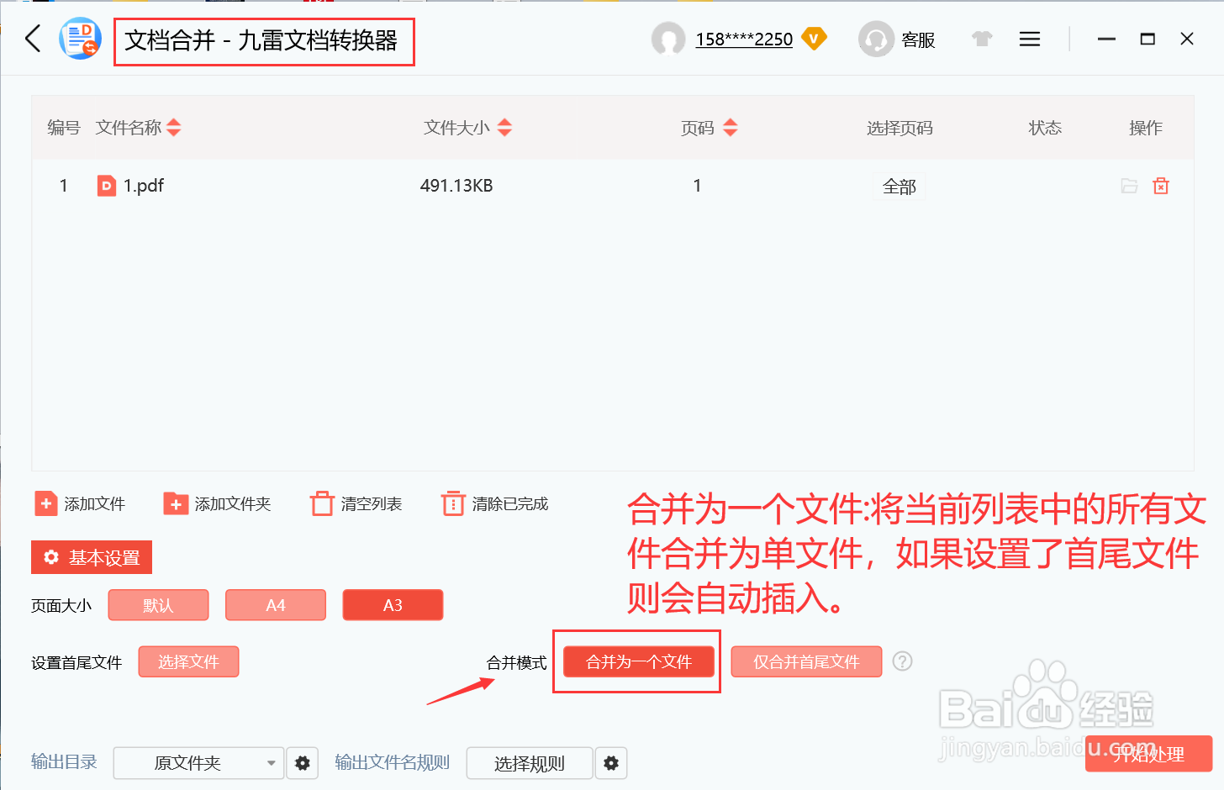The image size is (1224, 790).
Task: Click the VIP badge icon
Action: coord(814,39)
